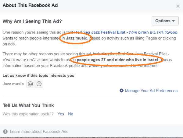Open Manage Your Ad Preferences
Image resolution: width=183 pixels, height=138 pixels.
click(151, 91)
